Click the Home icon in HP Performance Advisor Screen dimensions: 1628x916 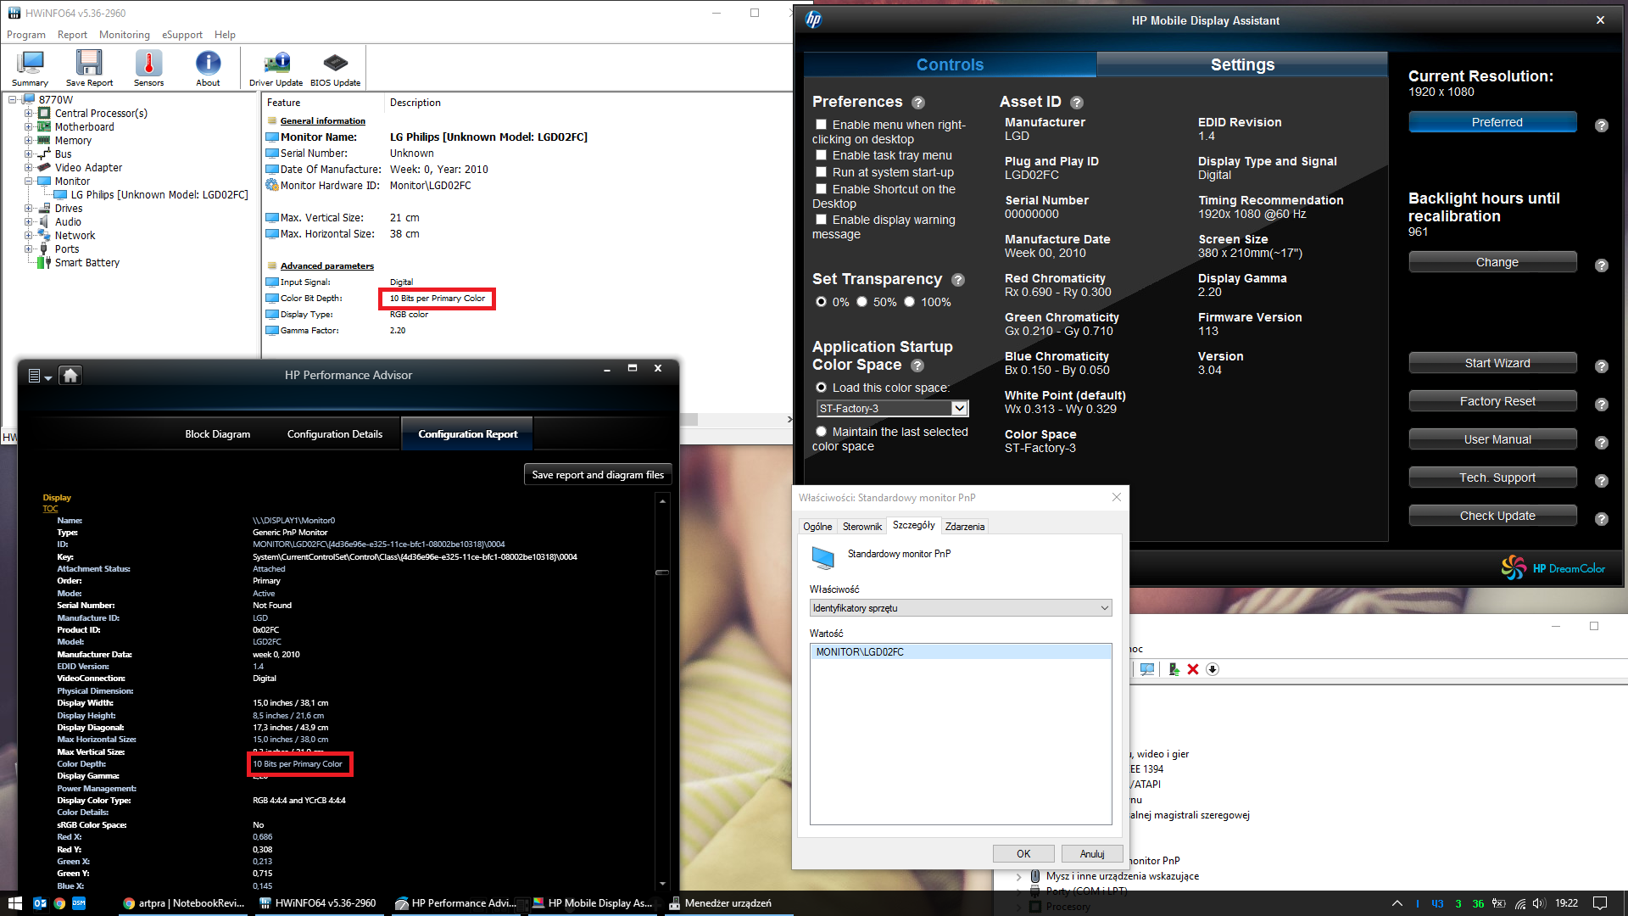pos(70,375)
